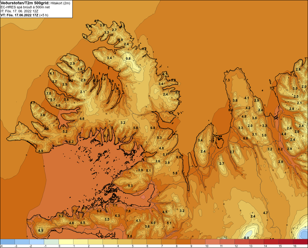This screenshot has height=248, width=308.
Task: Click the "4.9" temperature value
Action: (41, 151)
